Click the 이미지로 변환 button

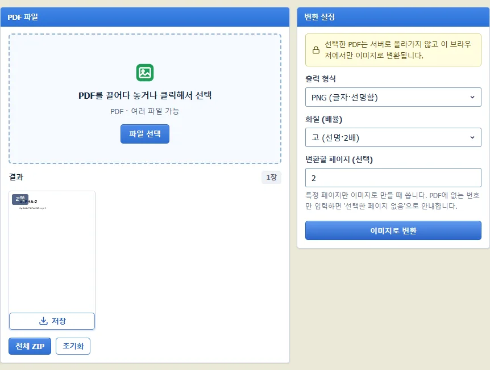(393, 230)
